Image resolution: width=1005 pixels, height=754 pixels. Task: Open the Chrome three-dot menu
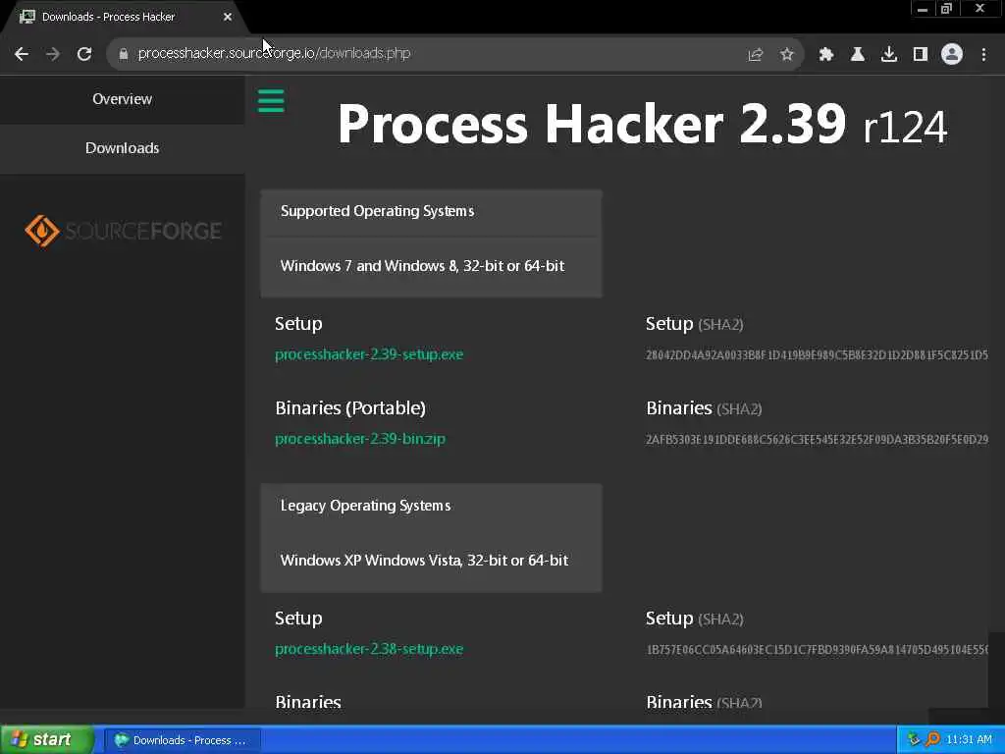pyautogui.click(x=983, y=55)
